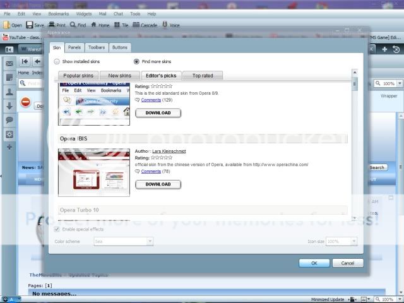Open the Tools menu
Viewport: 404px width, 303px height.
135,14
